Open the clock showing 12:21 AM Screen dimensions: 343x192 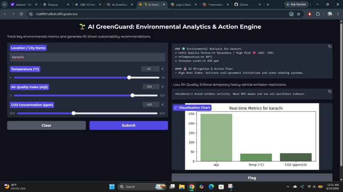[332, 186]
